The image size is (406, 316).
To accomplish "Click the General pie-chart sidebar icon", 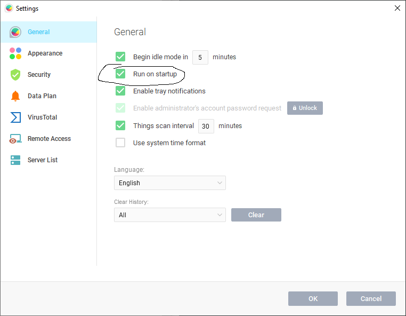I will (x=15, y=32).
